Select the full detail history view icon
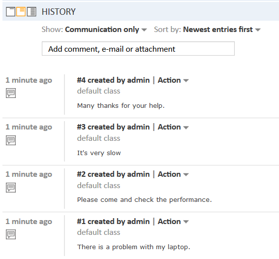This screenshot has width=279, height=259. click(x=31, y=12)
